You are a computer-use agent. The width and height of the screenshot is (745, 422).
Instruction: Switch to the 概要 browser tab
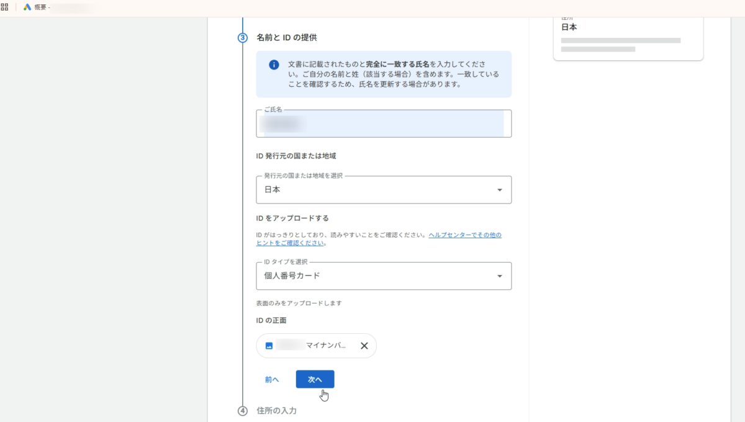click(42, 7)
